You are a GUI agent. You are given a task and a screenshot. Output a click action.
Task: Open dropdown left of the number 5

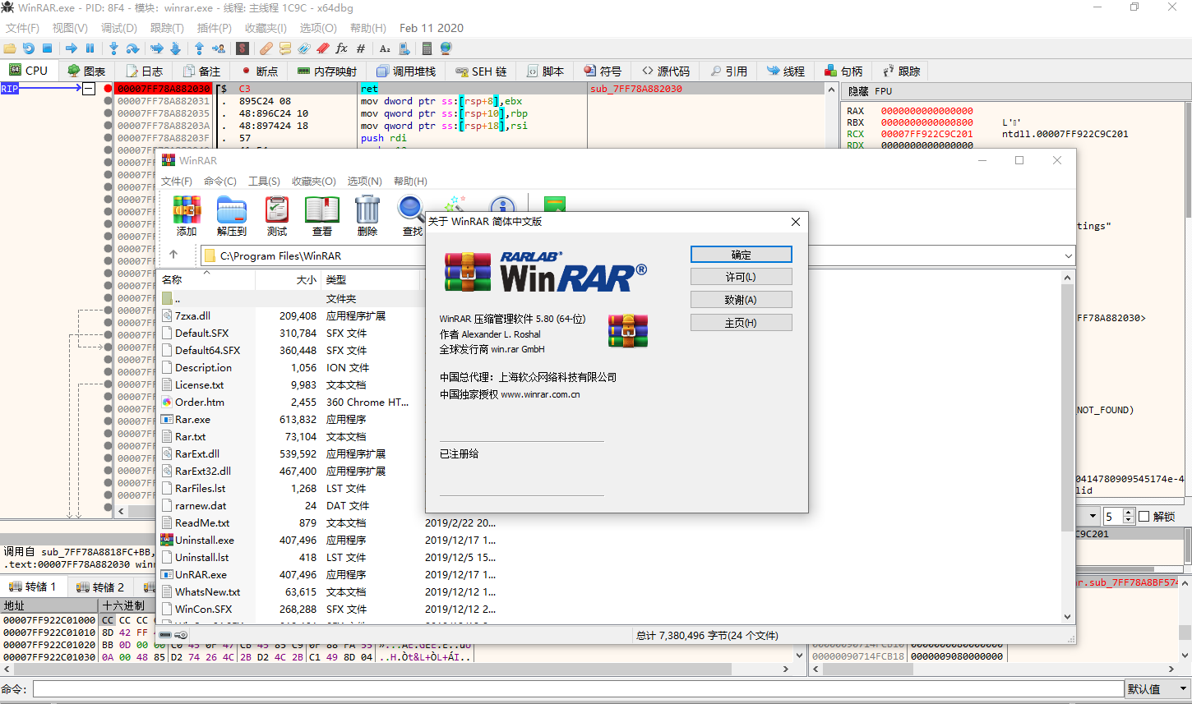pos(1093,517)
